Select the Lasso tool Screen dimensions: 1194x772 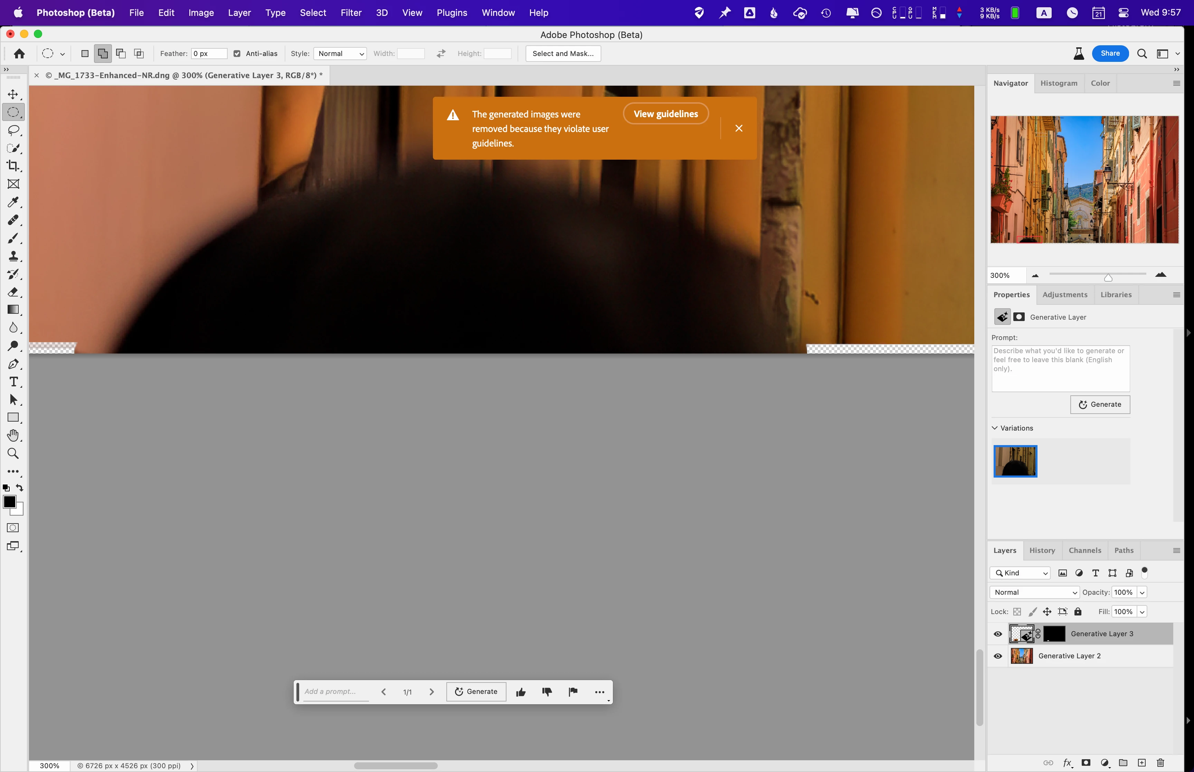pos(13,130)
